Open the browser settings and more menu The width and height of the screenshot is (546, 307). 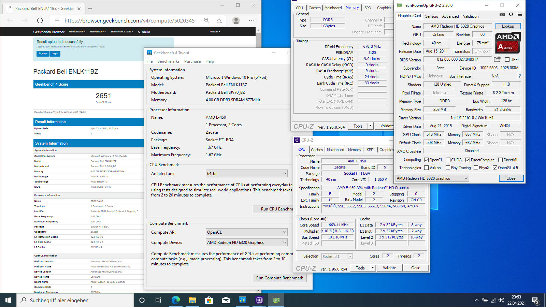tap(252, 20)
